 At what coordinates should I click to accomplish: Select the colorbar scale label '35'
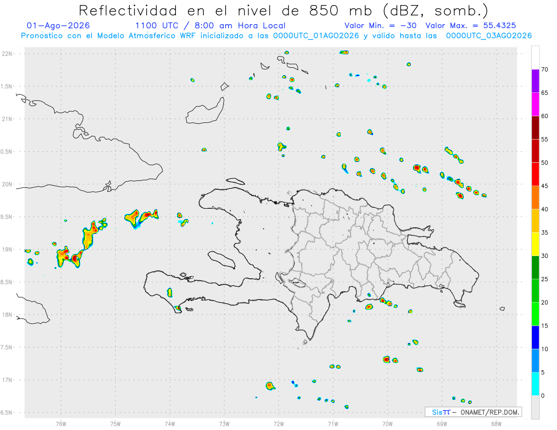point(544,232)
